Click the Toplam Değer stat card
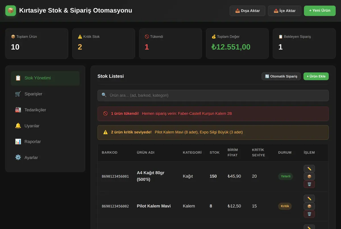Viewport: 341px width, 229px height. tap(237, 43)
